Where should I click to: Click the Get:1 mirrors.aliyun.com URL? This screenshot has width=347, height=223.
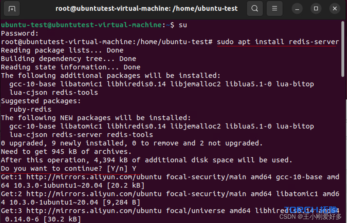coord(94,177)
